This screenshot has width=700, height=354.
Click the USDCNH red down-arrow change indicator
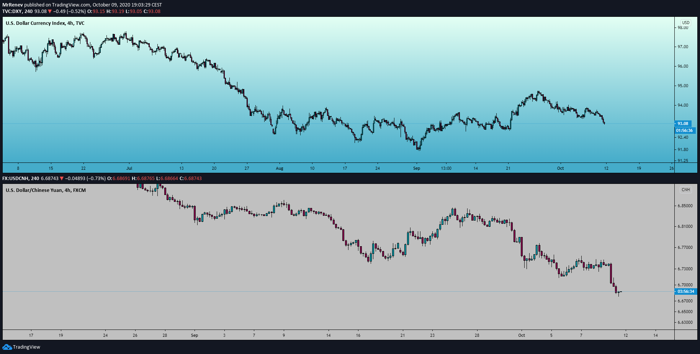[62, 179]
